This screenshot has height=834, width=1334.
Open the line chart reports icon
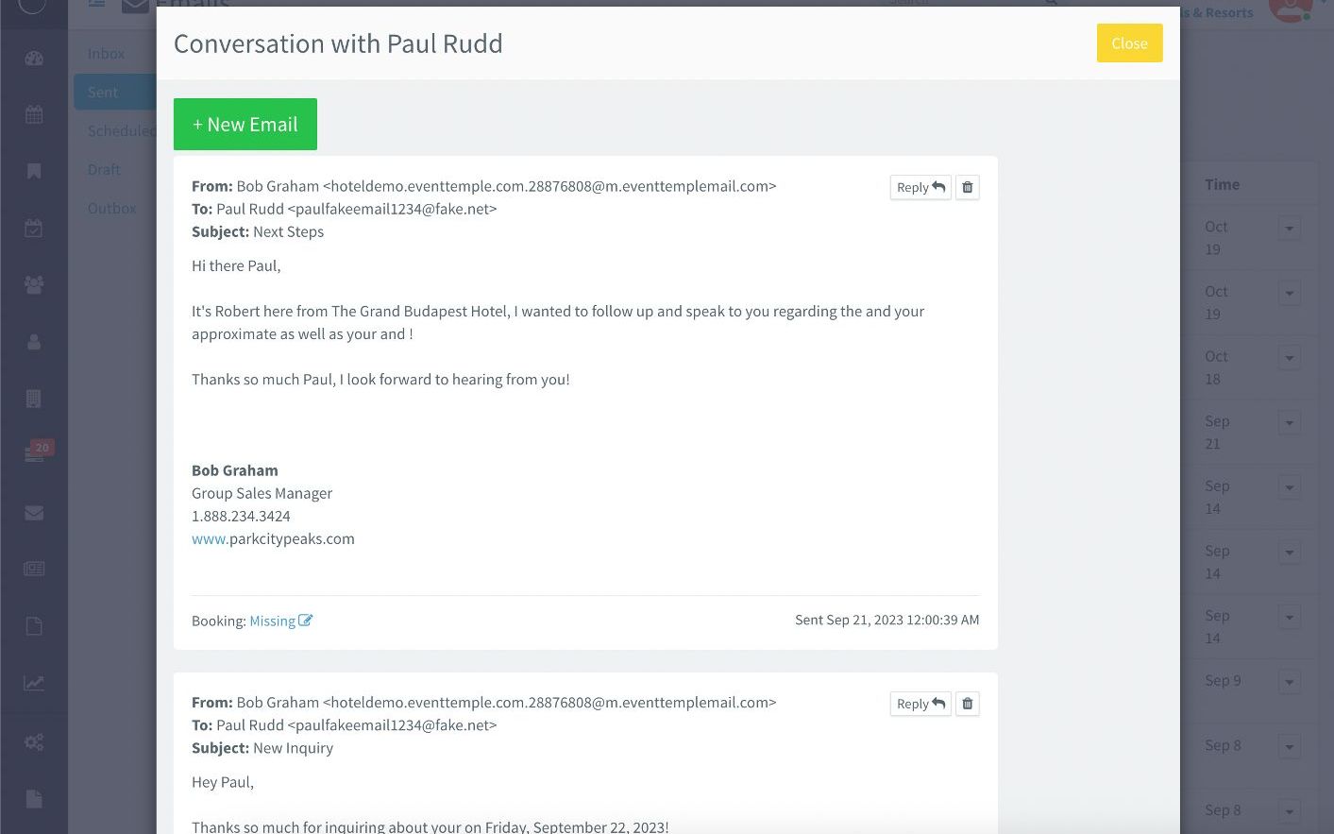click(x=34, y=683)
